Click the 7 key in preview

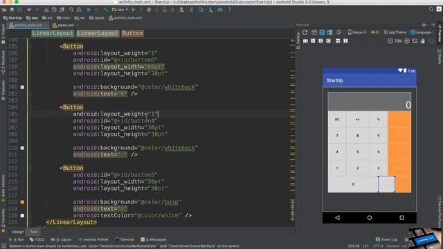(x=337, y=136)
